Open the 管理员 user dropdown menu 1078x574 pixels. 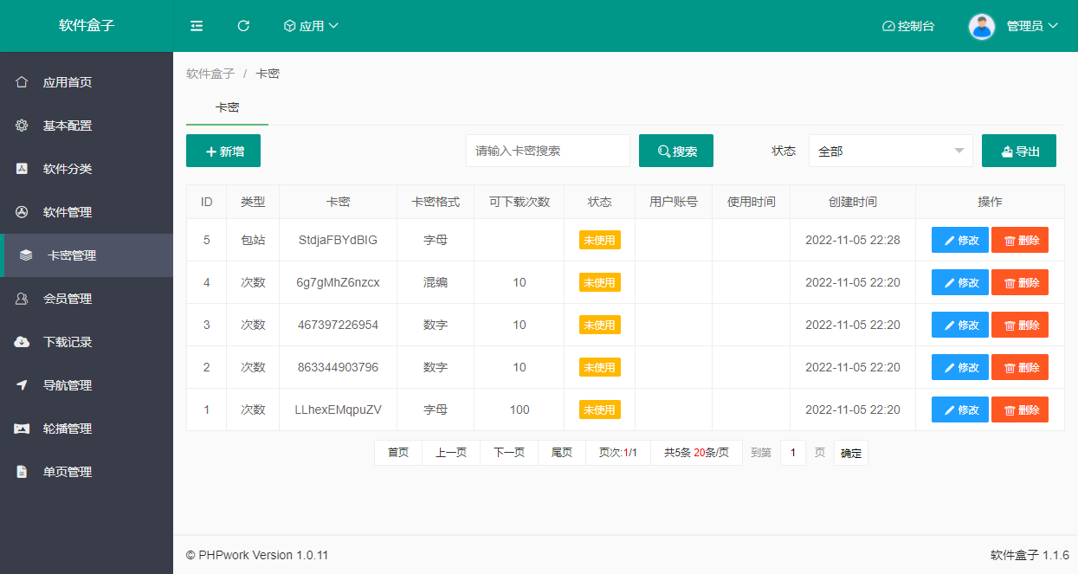click(1031, 26)
